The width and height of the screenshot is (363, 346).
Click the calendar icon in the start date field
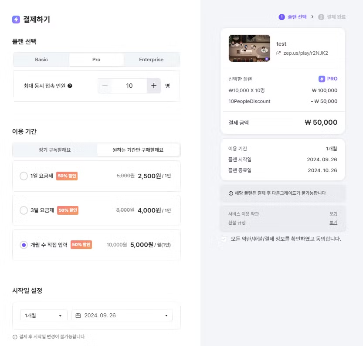pos(78,315)
